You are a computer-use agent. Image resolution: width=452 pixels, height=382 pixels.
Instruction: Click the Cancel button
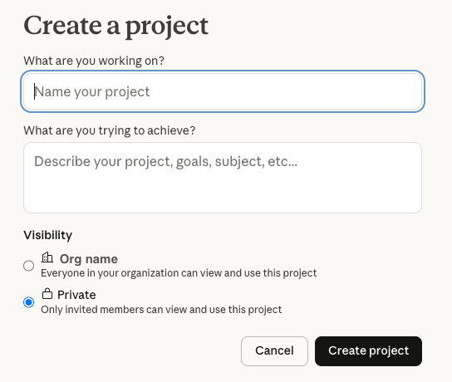tap(274, 351)
